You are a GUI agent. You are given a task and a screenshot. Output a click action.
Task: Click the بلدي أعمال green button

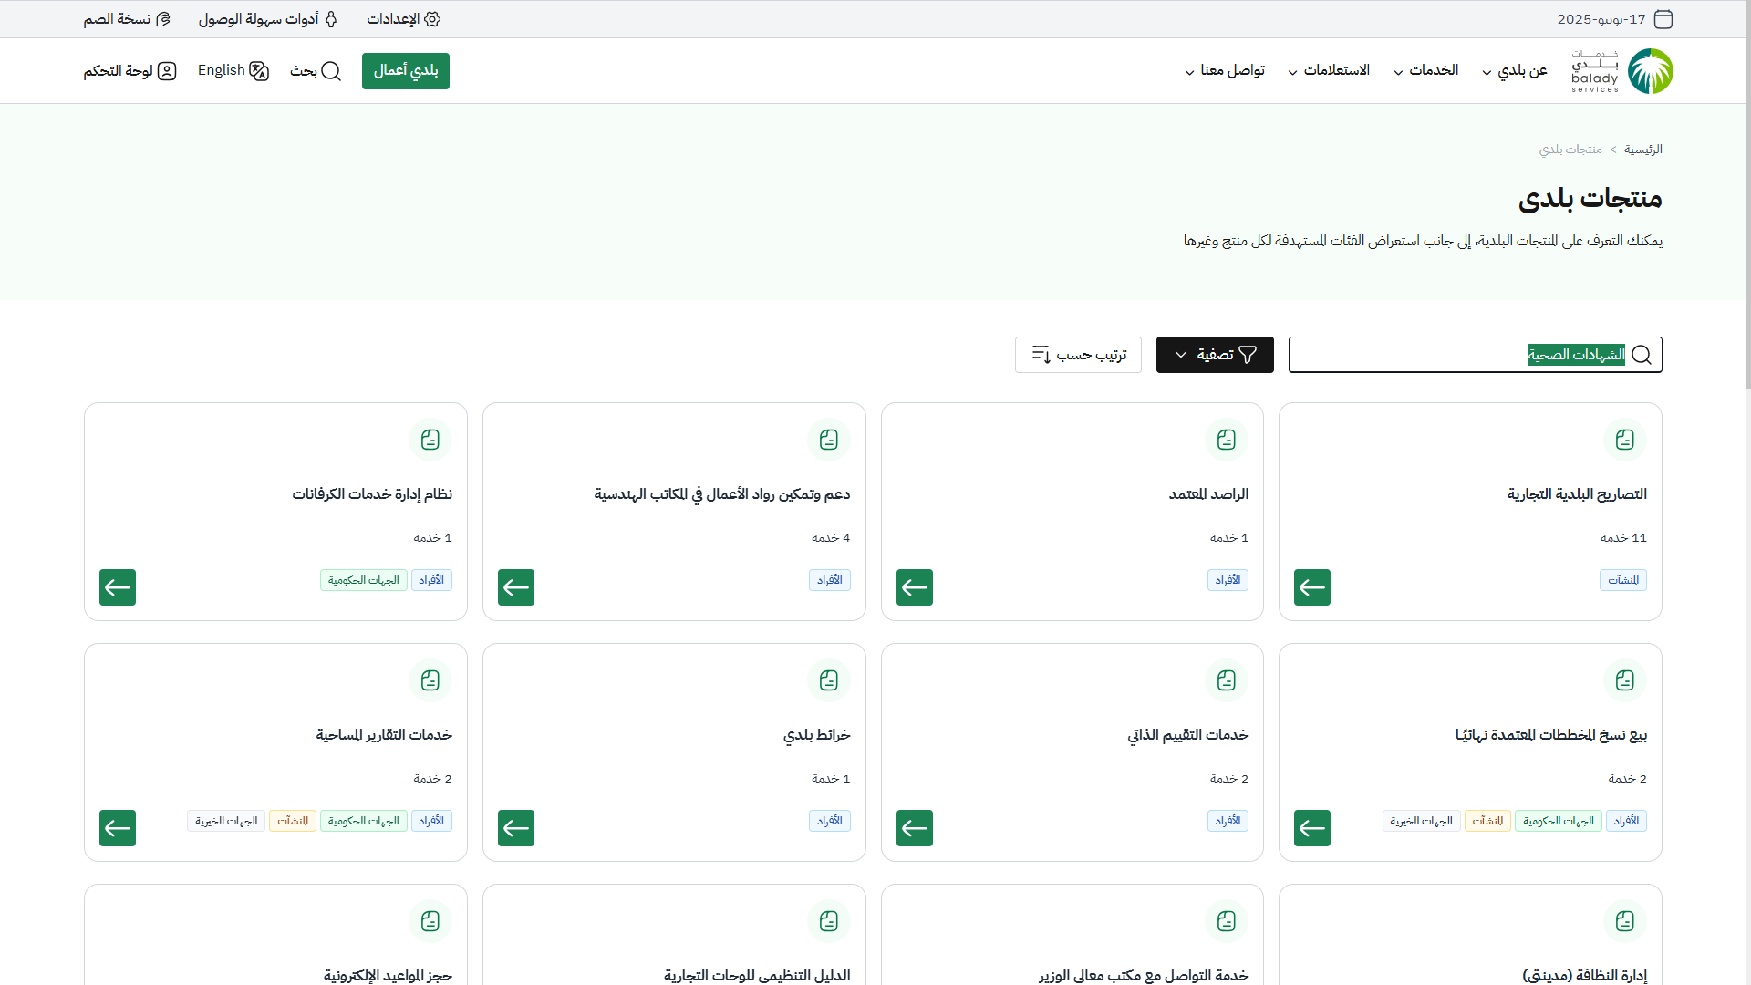point(405,71)
